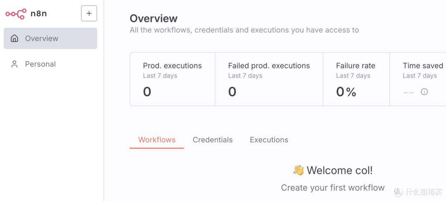Image resolution: width=446 pixels, height=201 pixels.
Task: Click the waving hand emoji
Action: coord(299,170)
